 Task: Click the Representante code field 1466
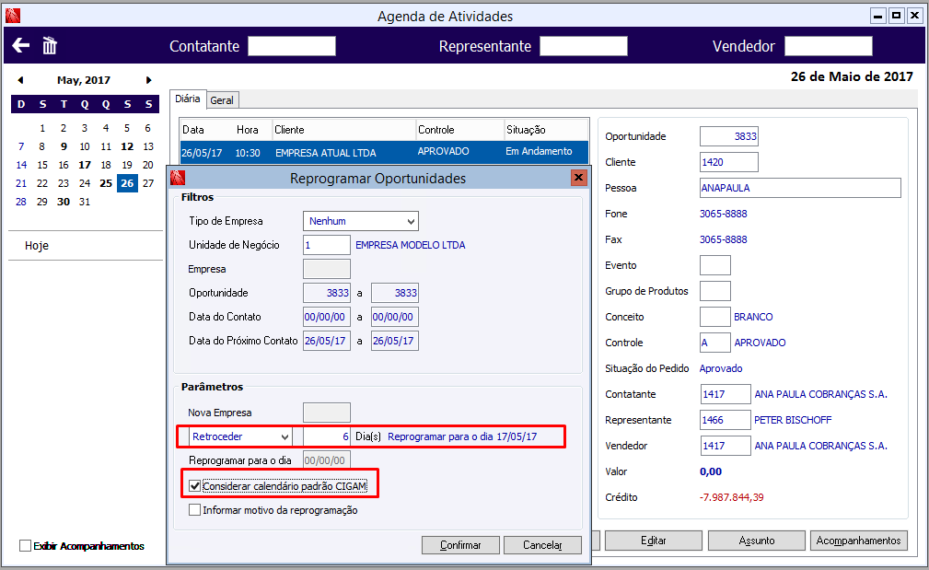pyautogui.click(x=726, y=420)
